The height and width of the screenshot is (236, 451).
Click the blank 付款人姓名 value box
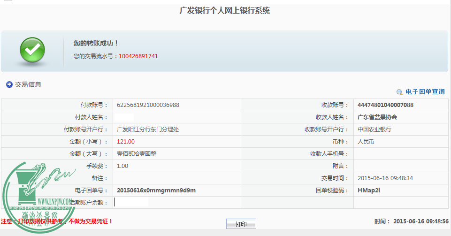(125, 117)
